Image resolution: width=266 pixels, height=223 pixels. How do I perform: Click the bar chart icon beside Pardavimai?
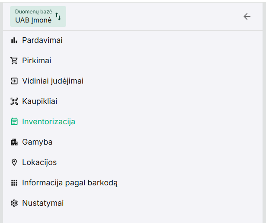(x=14, y=41)
